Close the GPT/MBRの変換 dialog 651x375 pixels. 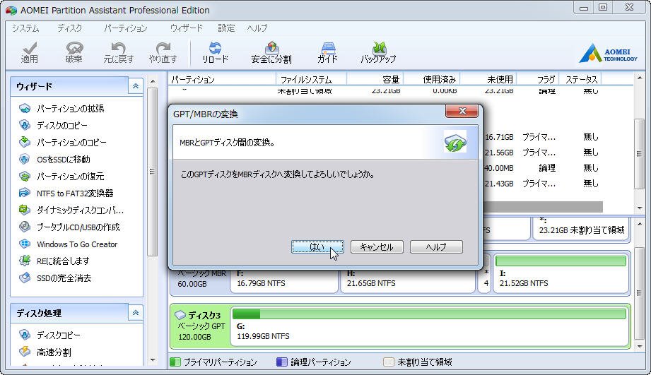[462, 111]
